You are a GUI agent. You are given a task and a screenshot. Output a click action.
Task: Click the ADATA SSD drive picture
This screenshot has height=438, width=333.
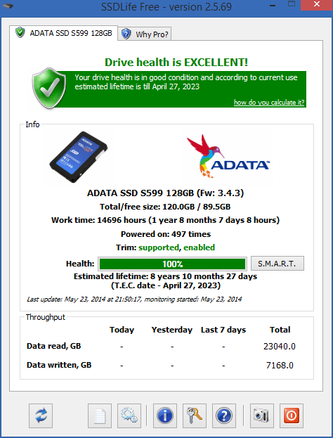(x=79, y=157)
